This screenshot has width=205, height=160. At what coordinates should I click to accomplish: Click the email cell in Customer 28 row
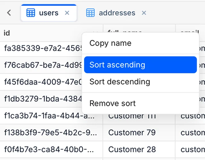[x=190, y=149]
